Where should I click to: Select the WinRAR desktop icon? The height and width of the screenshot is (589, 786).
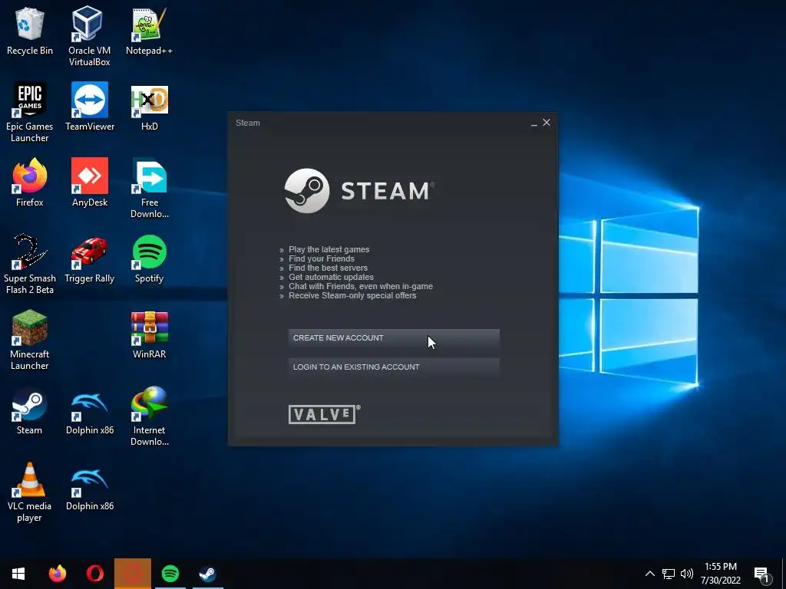pos(150,335)
